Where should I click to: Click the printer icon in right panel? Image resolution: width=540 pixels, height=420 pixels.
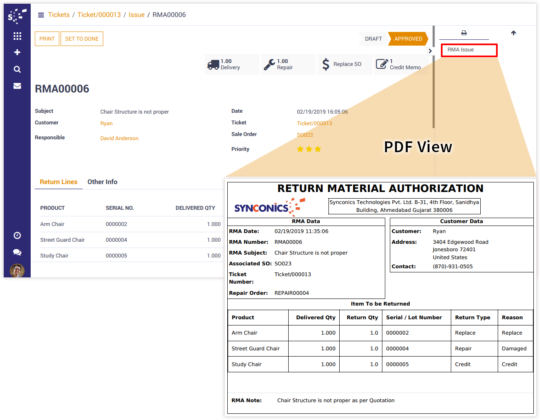pyautogui.click(x=464, y=33)
